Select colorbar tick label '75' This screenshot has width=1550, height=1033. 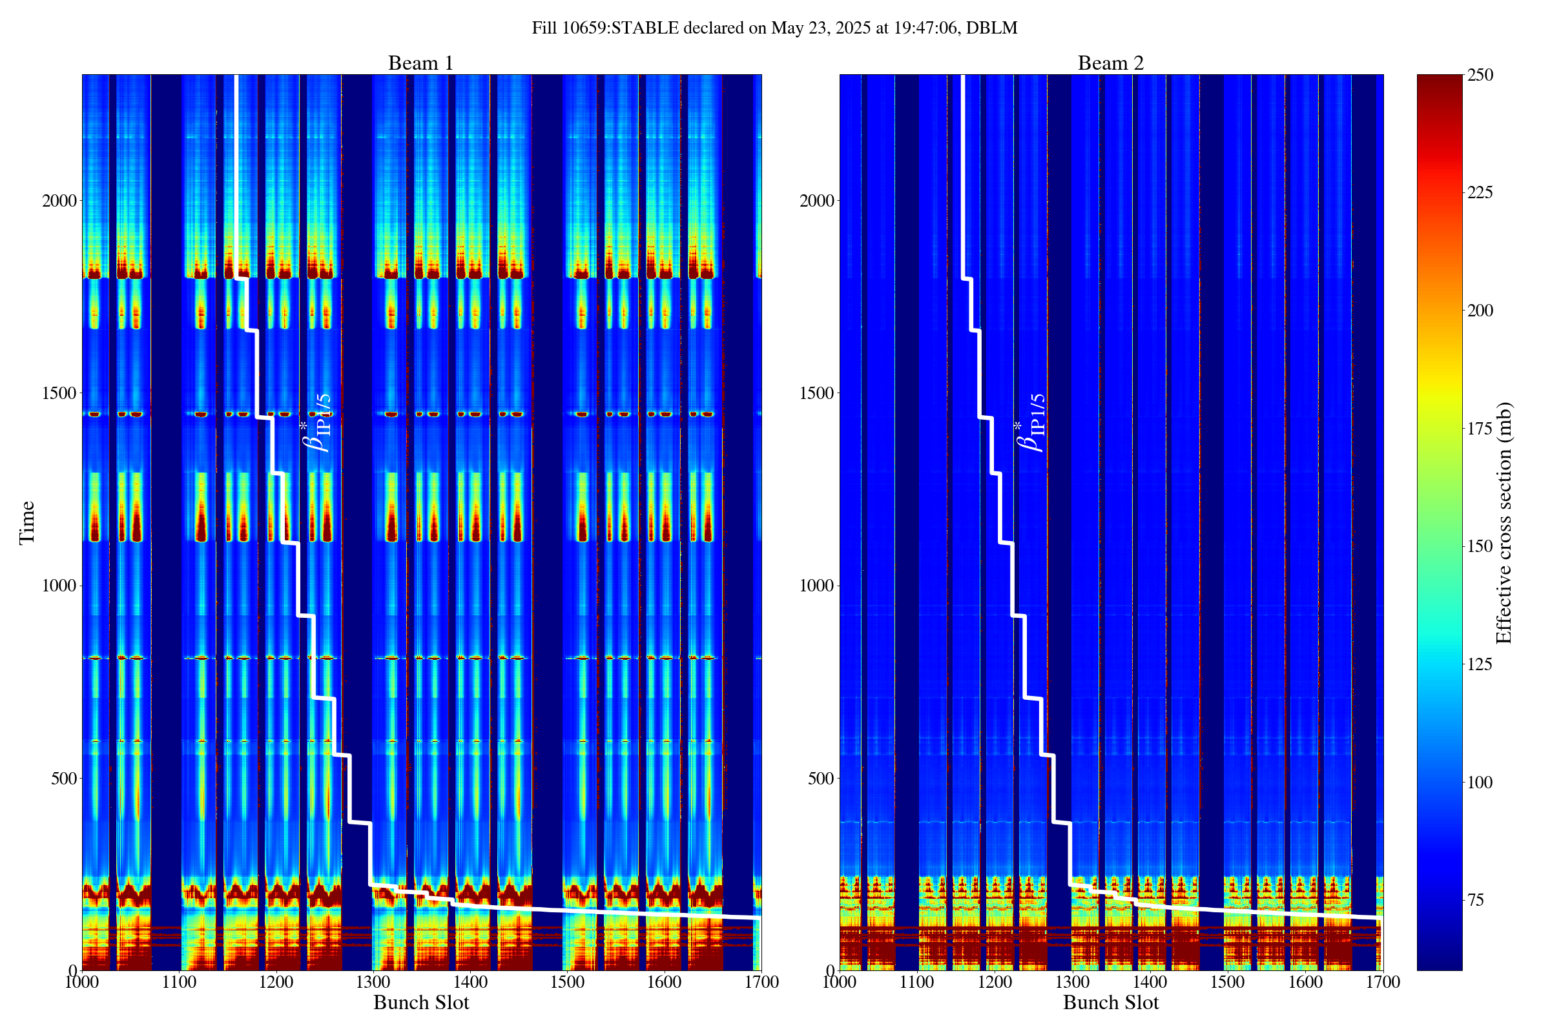[x=1476, y=901]
